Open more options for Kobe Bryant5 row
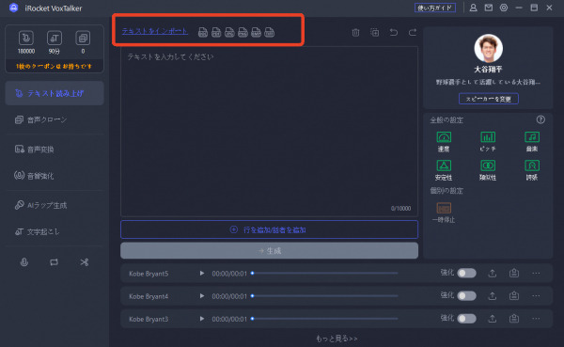The width and height of the screenshot is (564, 347). pos(536,274)
